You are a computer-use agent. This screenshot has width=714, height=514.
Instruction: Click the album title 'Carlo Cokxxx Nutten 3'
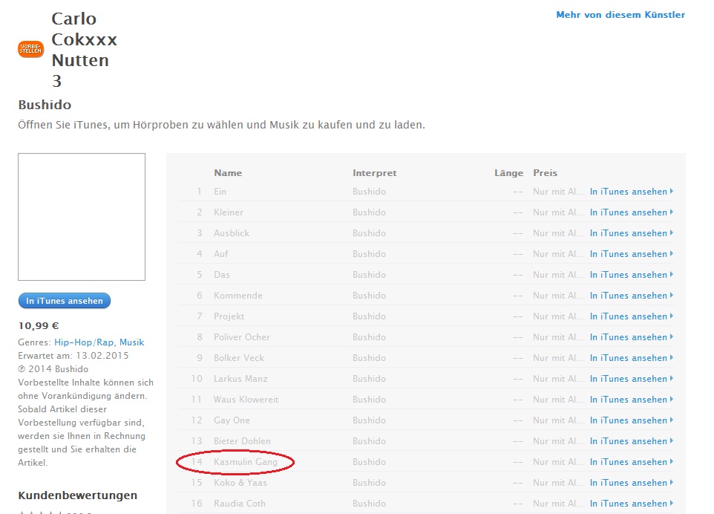click(85, 50)
